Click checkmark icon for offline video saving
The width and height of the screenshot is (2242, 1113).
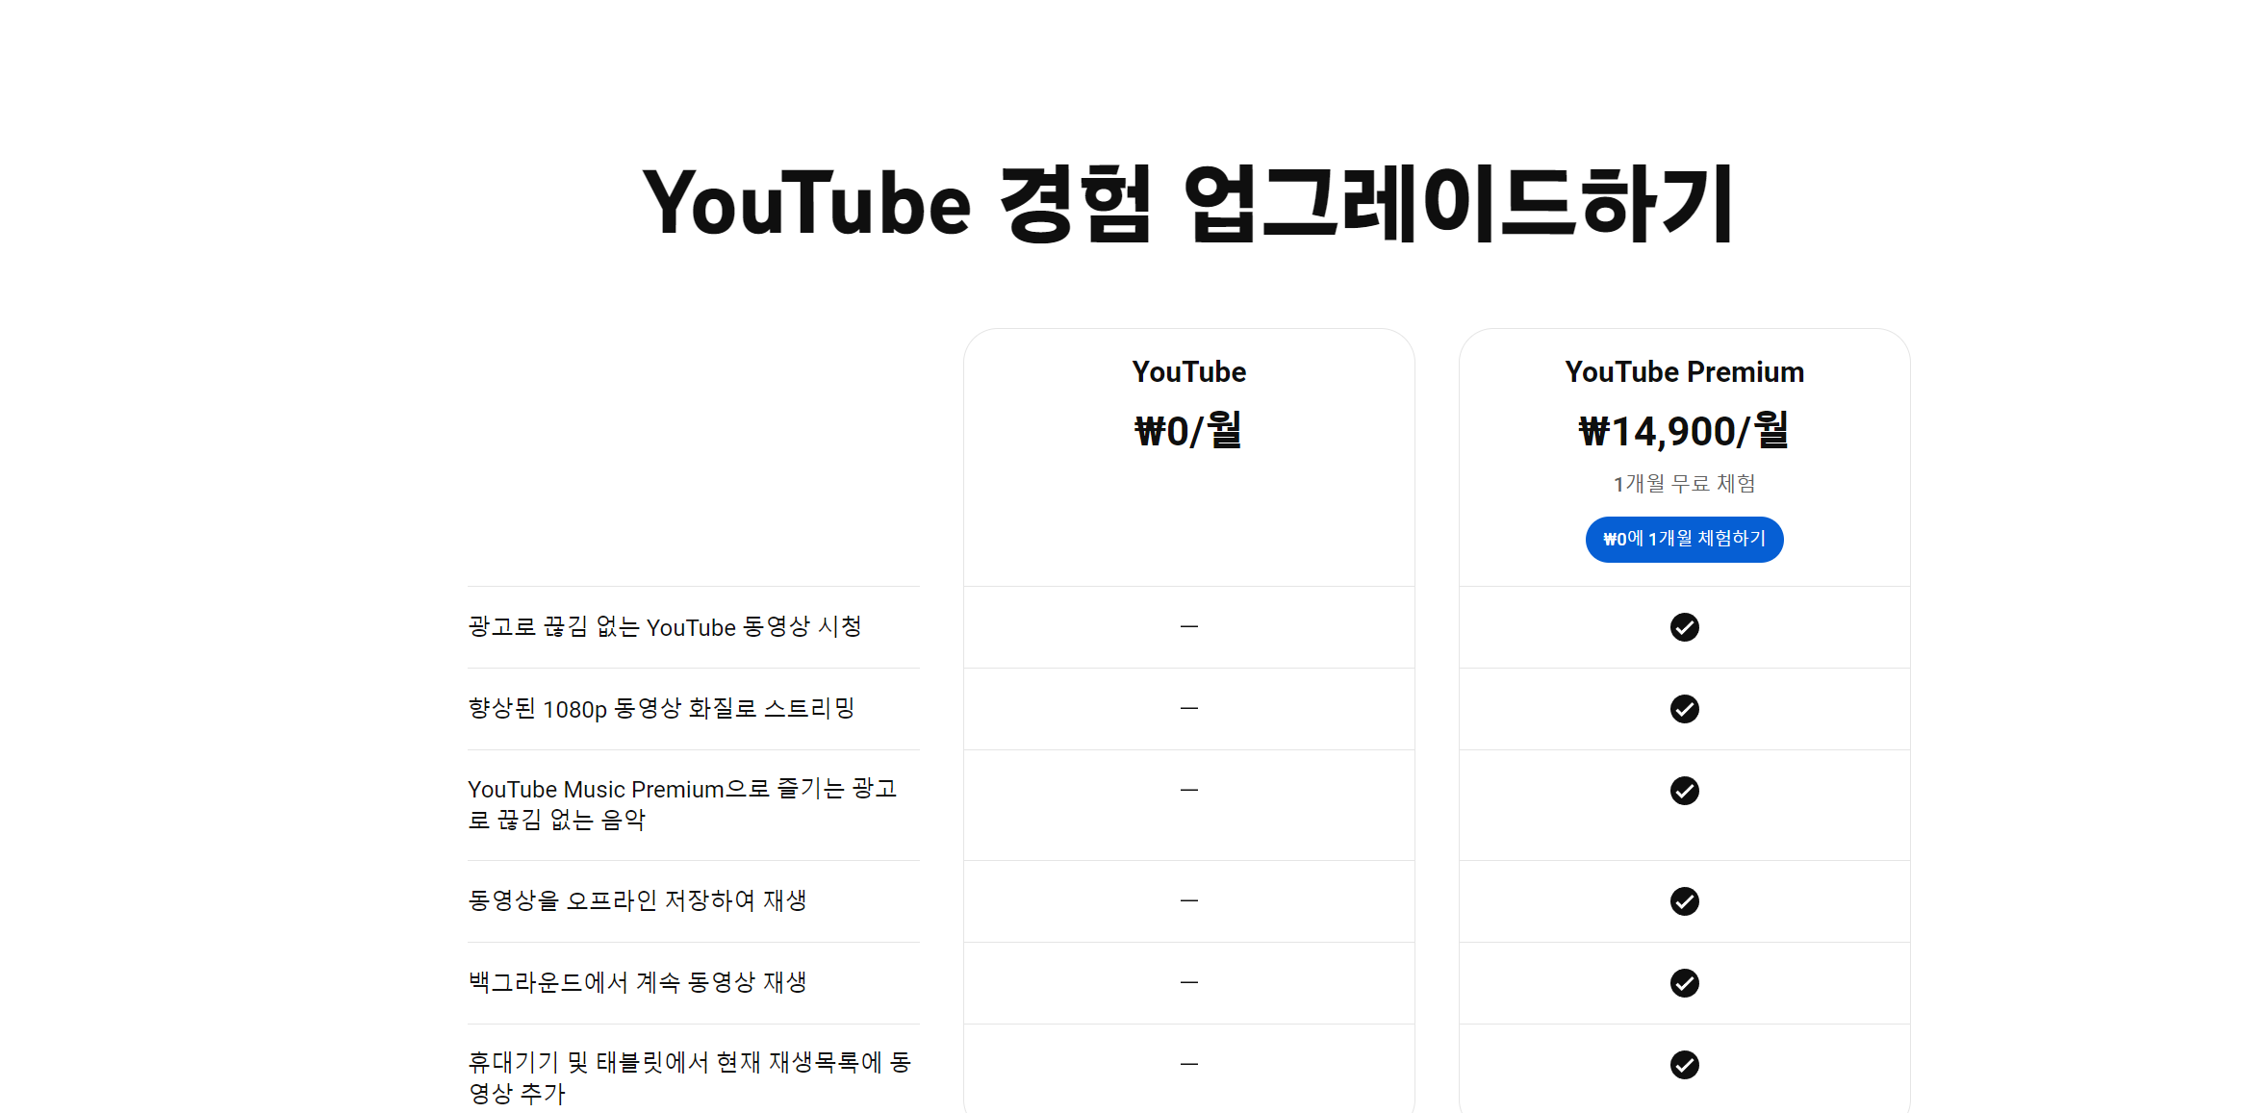click(1684, 901)
